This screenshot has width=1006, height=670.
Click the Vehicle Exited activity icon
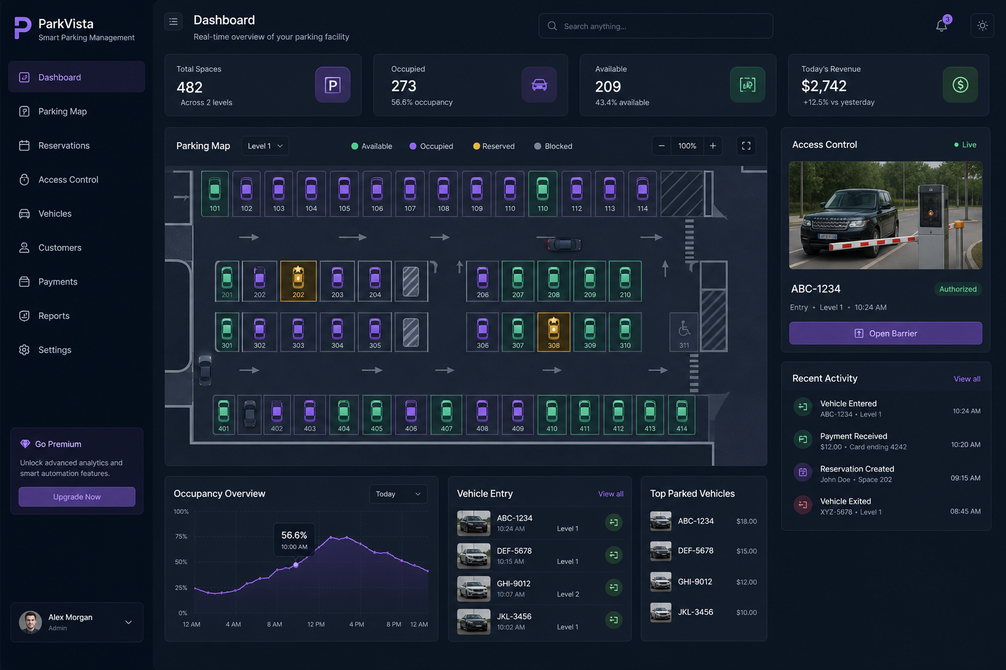[x=803, y=505]
